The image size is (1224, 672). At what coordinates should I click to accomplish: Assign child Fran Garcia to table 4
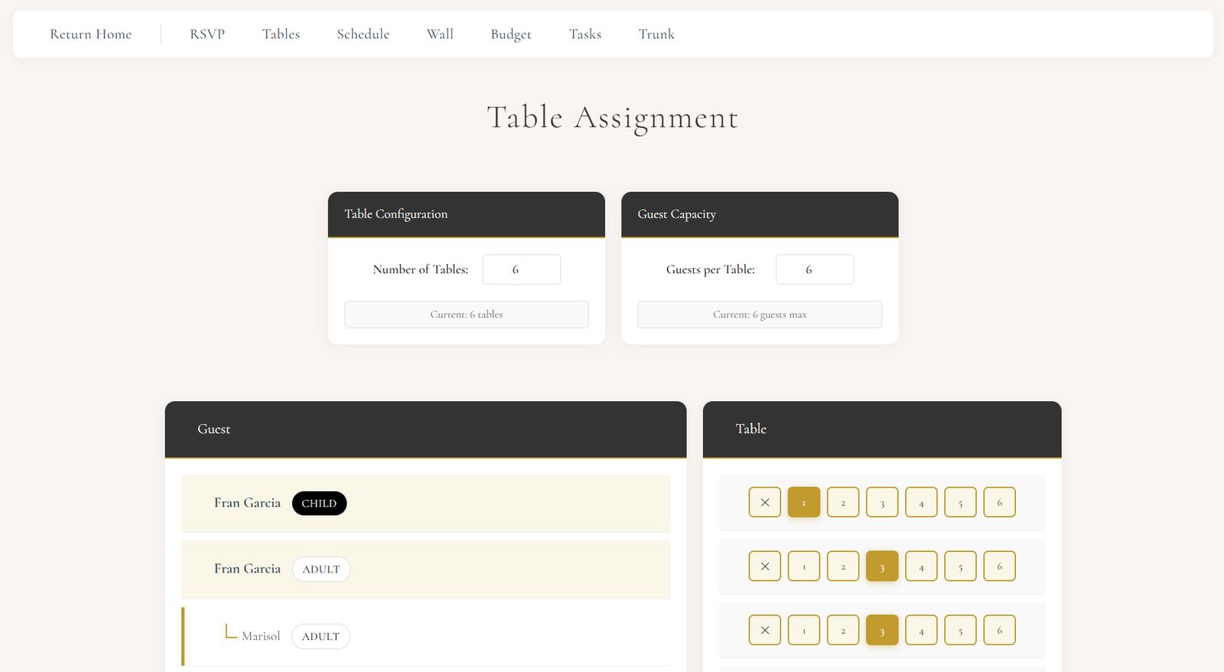point(921,502)
